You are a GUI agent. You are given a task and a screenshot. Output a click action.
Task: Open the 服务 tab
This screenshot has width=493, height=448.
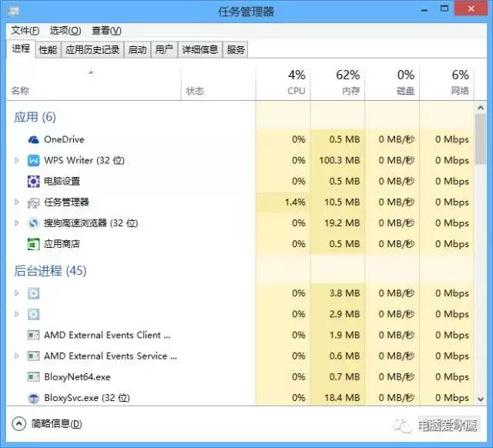click(236, 49)
